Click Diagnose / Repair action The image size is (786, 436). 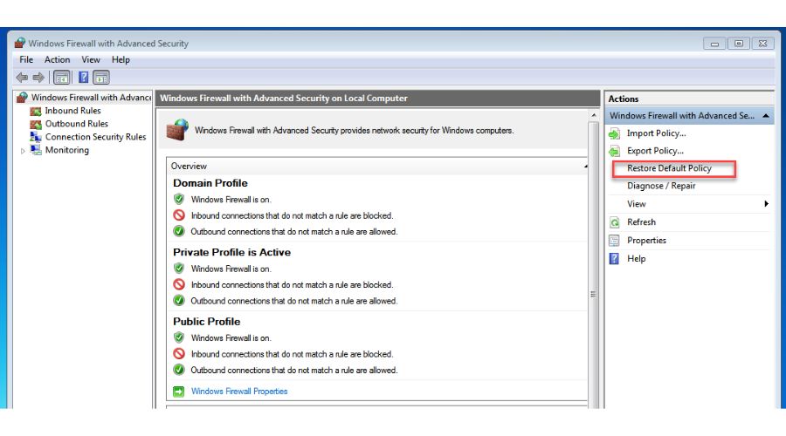pyautogui.click(x=661, y=186)
